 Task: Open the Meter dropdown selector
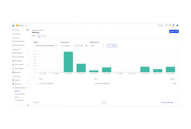click(46, 46)
